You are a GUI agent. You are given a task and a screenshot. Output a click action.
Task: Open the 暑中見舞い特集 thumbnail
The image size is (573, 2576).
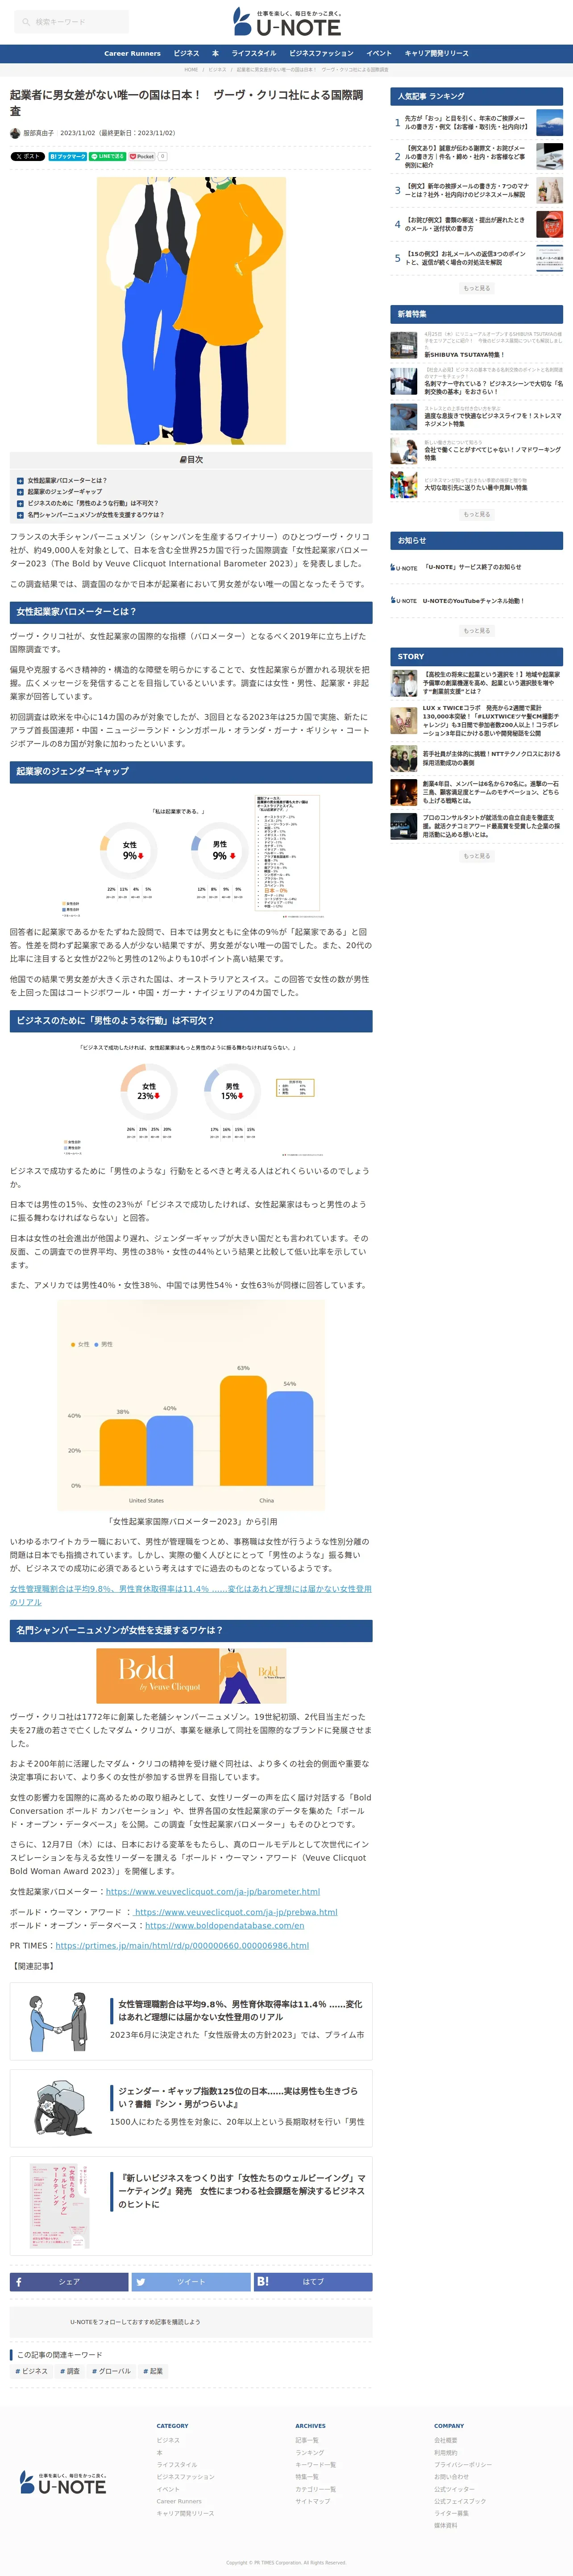pos(404,484)
